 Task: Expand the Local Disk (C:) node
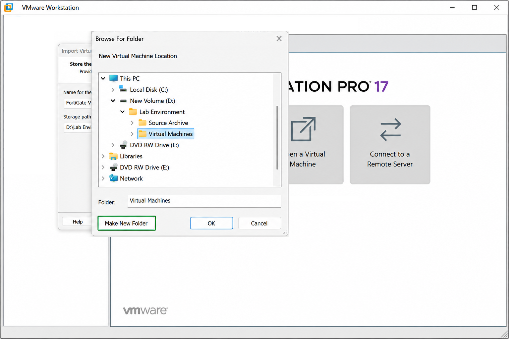point(113,90)
